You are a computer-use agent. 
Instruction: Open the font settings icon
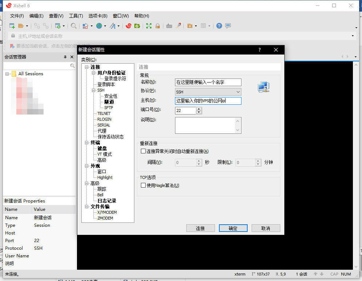pyautogui.click(x=113, y=26)
